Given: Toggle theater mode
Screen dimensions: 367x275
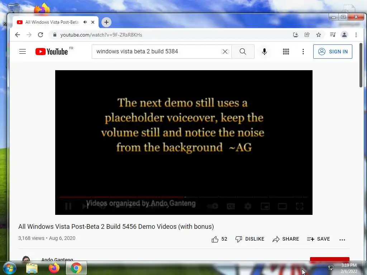Looking at the screenshot, I should pyautogui.click(x=282, y=206).
